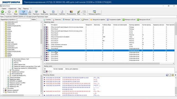Expand the Данные измерений tree node

4,90
